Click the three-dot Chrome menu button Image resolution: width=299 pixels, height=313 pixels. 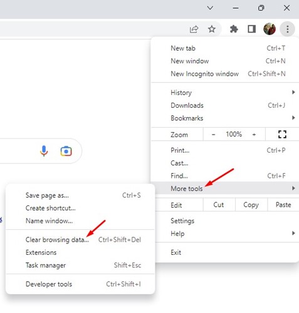click(x=288, y=29)
